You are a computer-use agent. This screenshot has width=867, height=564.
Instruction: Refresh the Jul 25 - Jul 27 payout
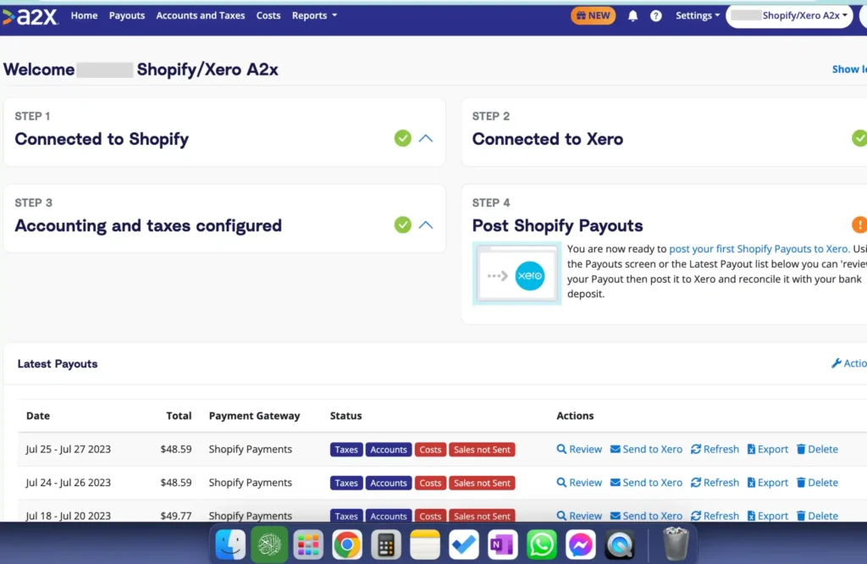click(715, 449)
